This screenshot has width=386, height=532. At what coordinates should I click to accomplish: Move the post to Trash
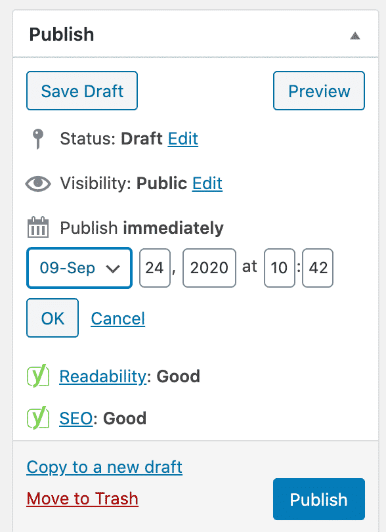(x=83, y=499)
